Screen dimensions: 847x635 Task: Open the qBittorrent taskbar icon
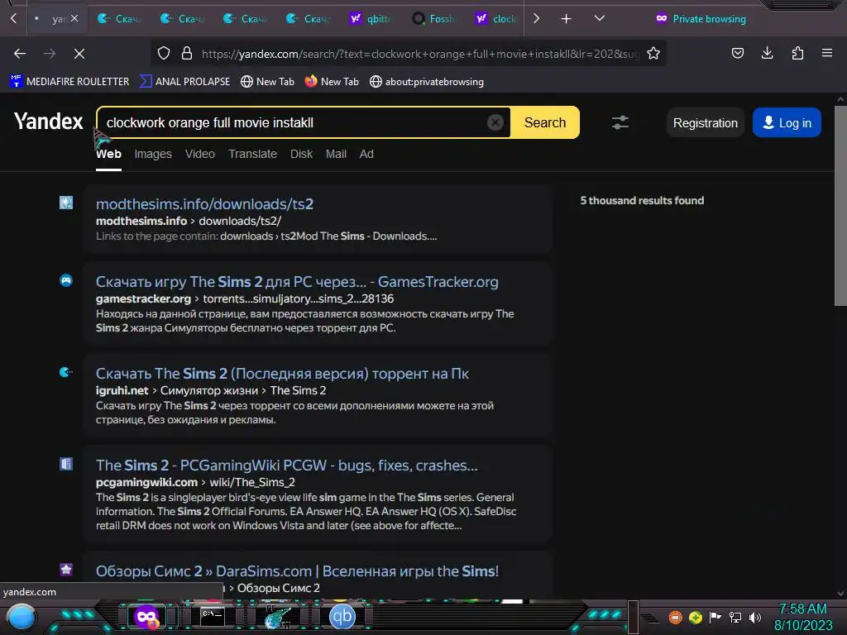pyautogui.click(x=342, y=617)
